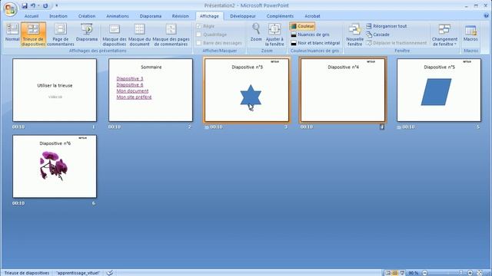Select Noir et blanc intégral mode
The height and width of the screenshot is (276, 492).
(315, 43)
